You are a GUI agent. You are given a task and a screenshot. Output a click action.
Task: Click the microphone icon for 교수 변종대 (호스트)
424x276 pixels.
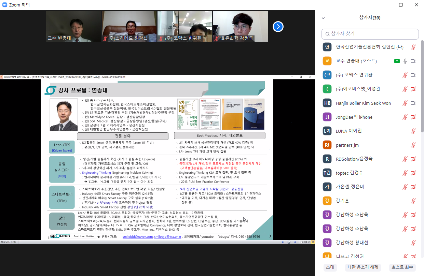coord(405,61)
